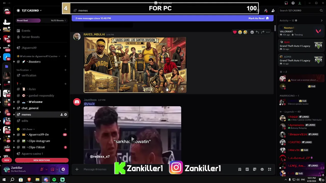Click the chat scrollbar thumb
Screen dimensions: 326x183
275,28
